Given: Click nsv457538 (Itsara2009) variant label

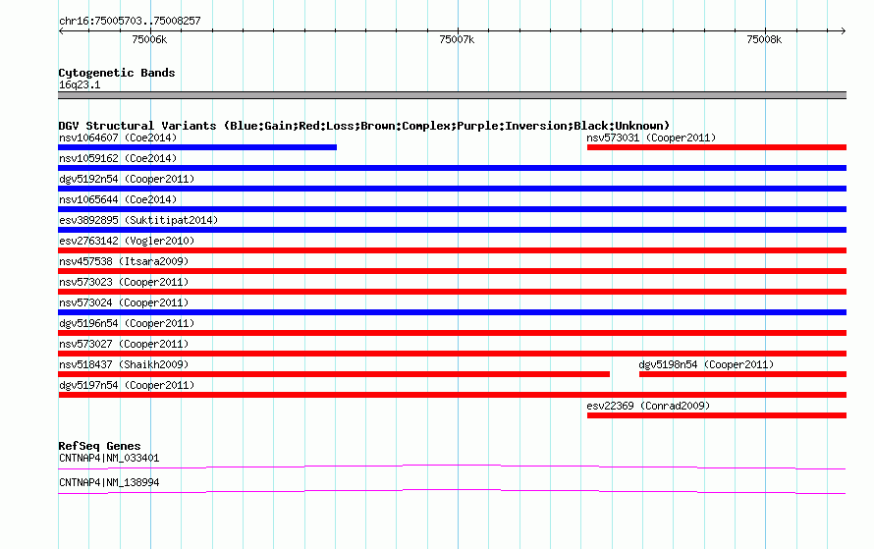Looking at the screenshot, I should (124, 261).
